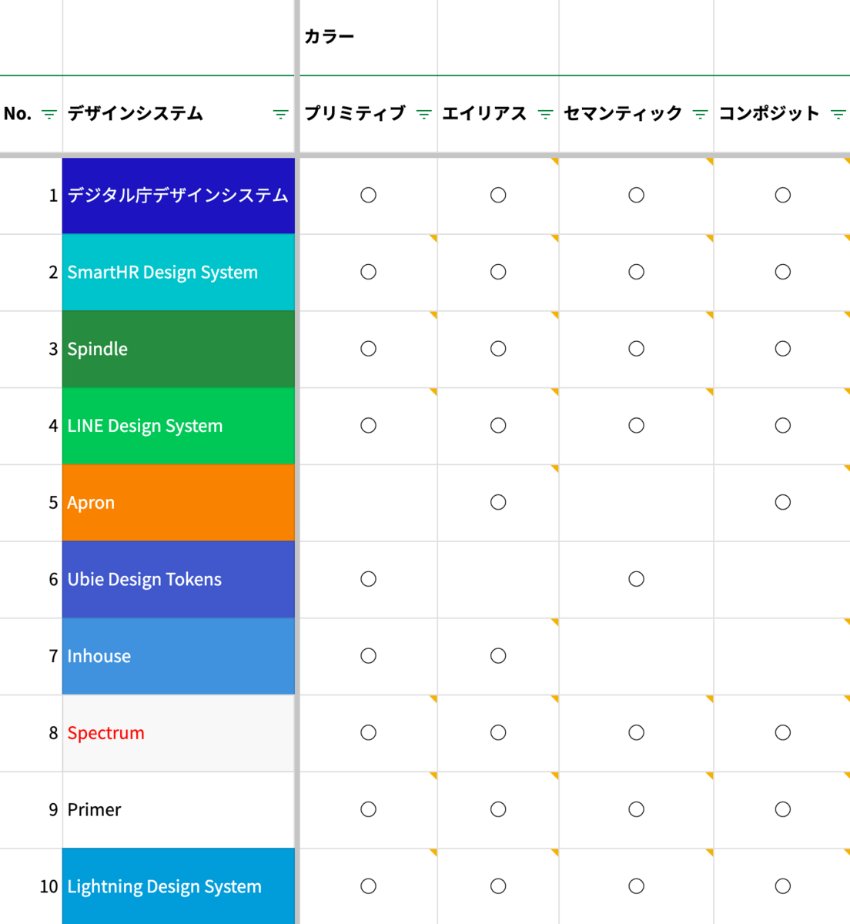The image size is (850, 924).
Task: Select the empty プリミティブ cell in Apron row
Action: (368, 503)
